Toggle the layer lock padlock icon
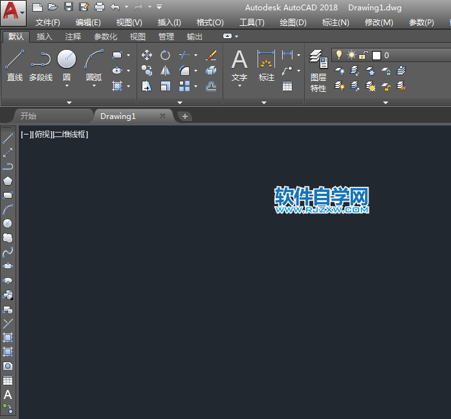The image size is (451, 419). [x=364, y=55]
